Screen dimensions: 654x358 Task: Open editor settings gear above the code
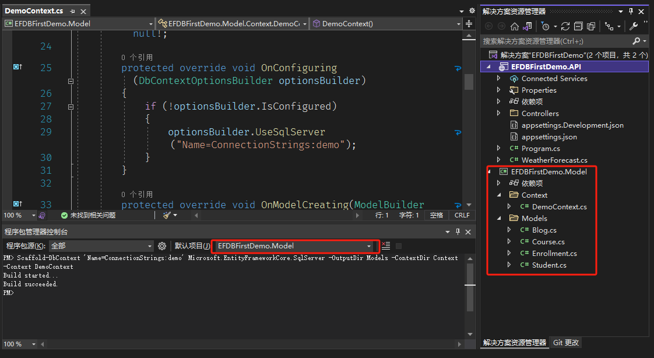[x=472, y=11]
